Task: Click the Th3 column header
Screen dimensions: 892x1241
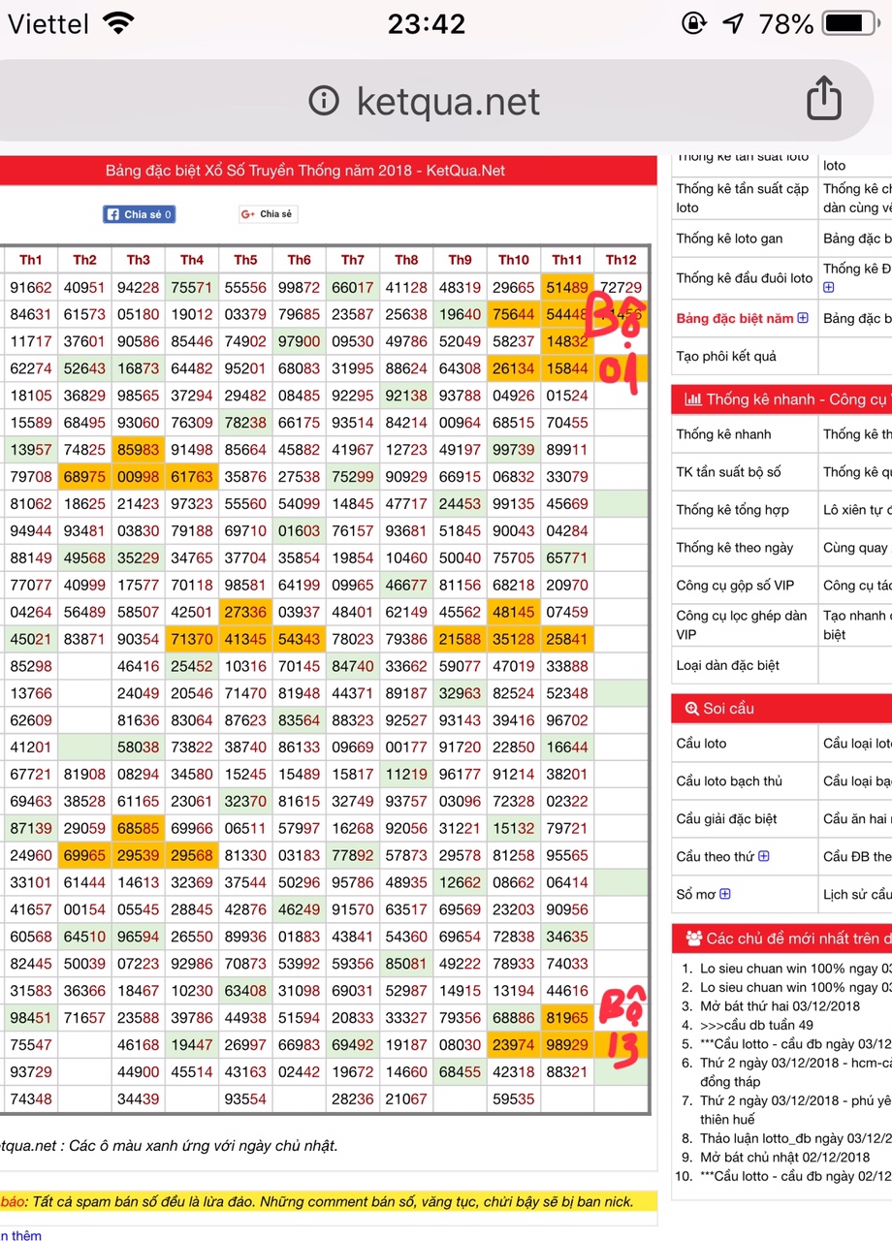Action: pyautogui.click(x=139, y=260)
